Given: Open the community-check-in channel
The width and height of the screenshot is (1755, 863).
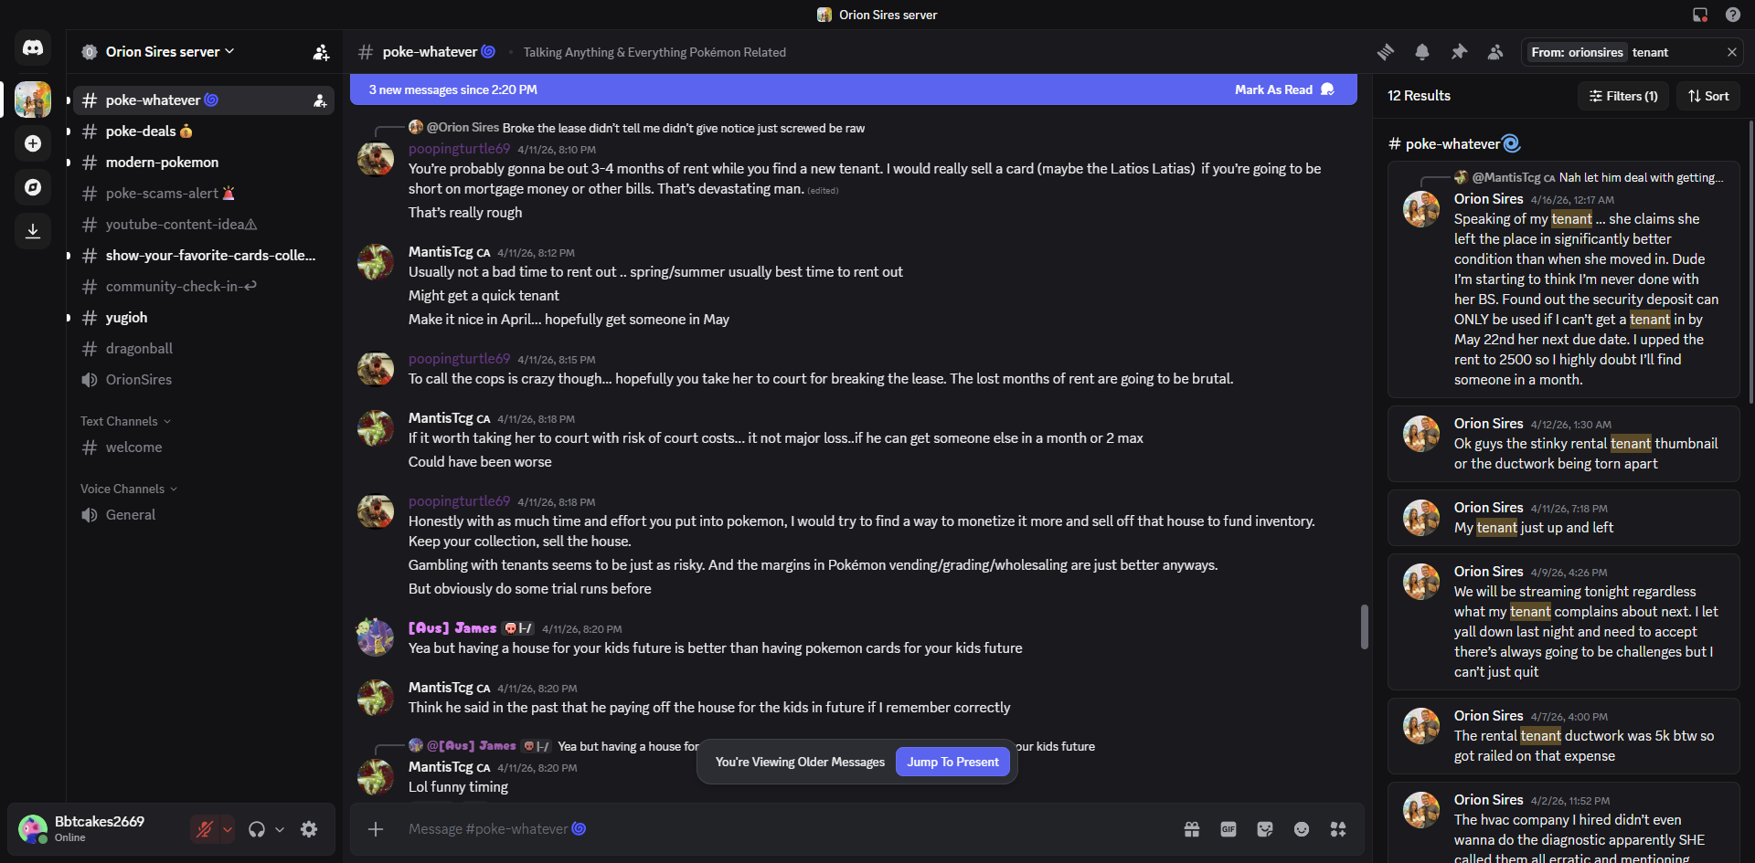Looking at the screenshot, I should pyautogui.click(x=203, y=287).
